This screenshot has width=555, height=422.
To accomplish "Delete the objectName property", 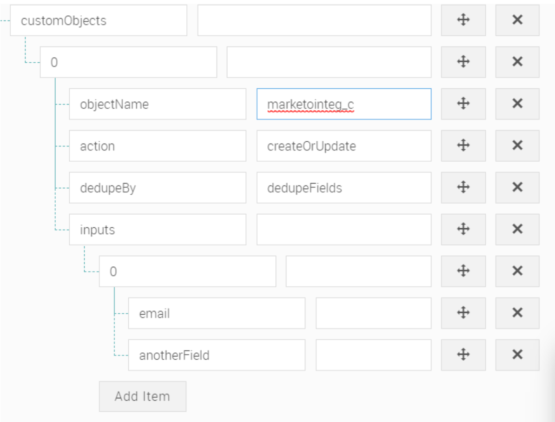I will click(517, 104).
